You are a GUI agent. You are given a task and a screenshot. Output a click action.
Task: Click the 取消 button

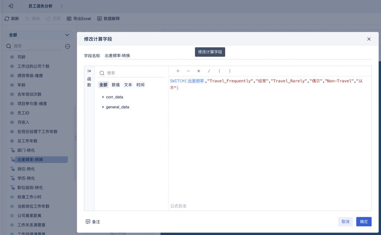pos(345,222)
